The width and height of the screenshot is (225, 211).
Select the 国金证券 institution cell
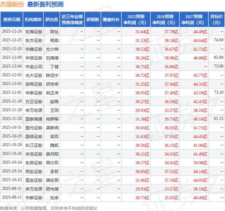coord(34,180)
